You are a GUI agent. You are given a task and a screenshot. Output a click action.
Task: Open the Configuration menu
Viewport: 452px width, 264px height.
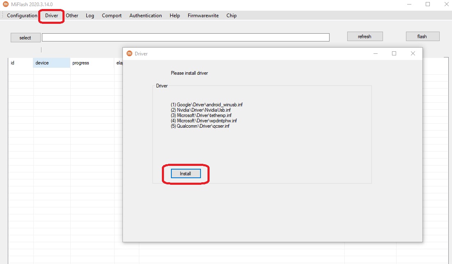[22, 16]
